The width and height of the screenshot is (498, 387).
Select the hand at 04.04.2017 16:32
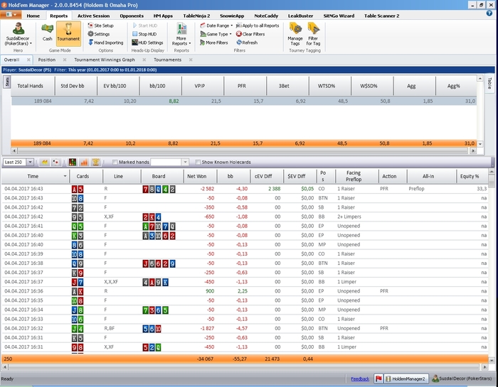[x=245, y=328]
